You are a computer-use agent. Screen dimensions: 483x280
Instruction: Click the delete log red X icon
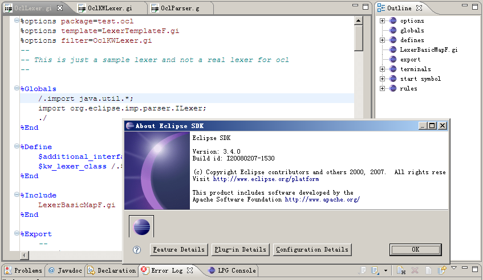(x=415, y=270)
